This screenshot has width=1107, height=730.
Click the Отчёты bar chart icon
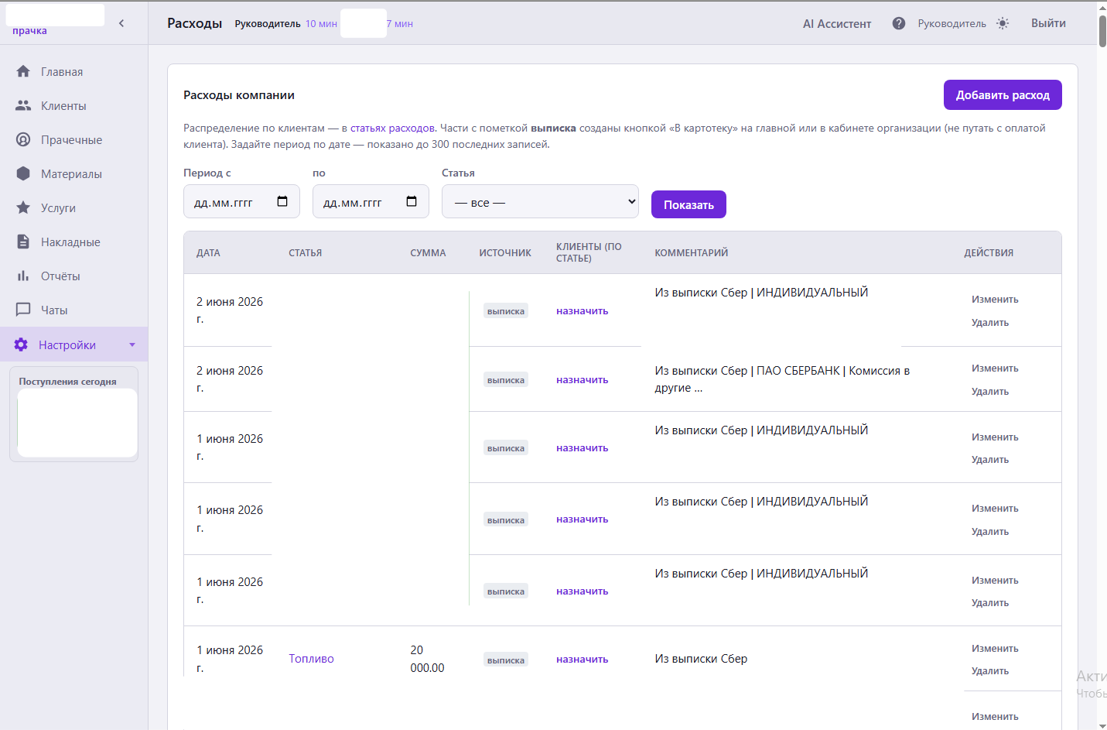[x=23, y=276]
